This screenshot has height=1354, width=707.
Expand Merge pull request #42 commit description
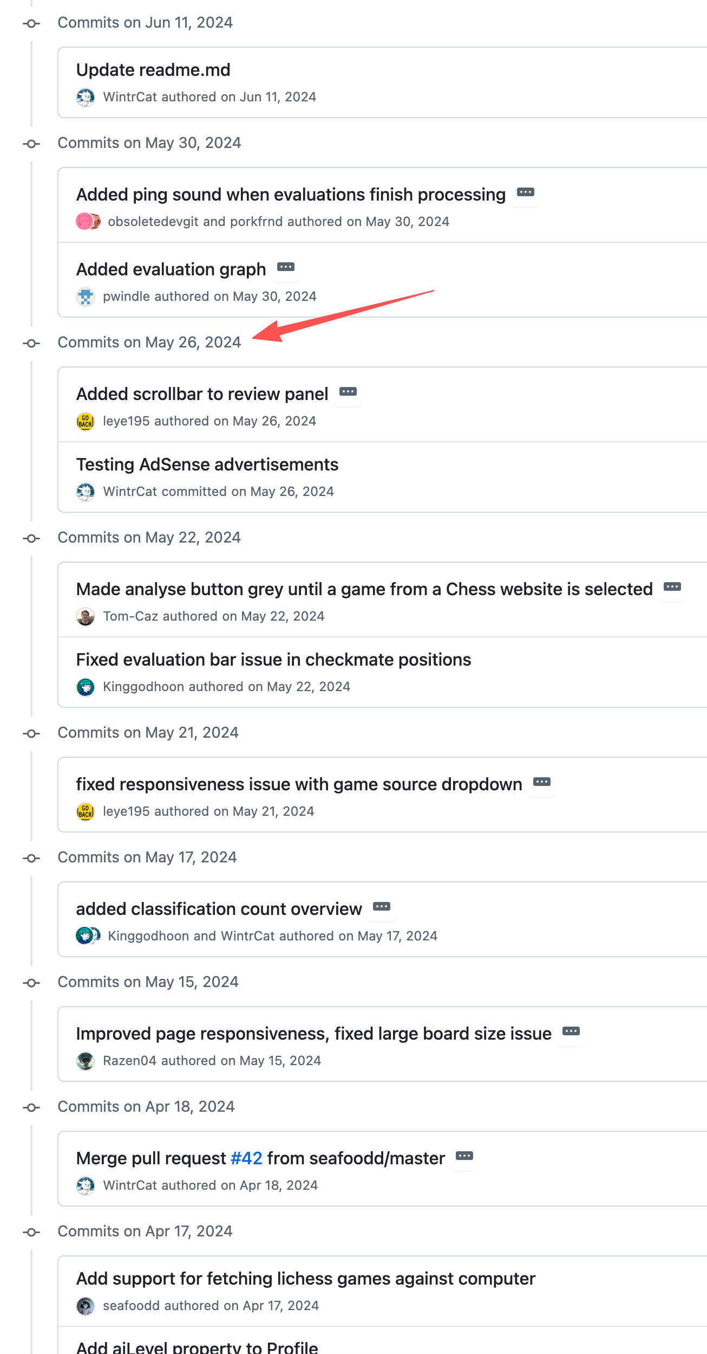click(464, 1156)
